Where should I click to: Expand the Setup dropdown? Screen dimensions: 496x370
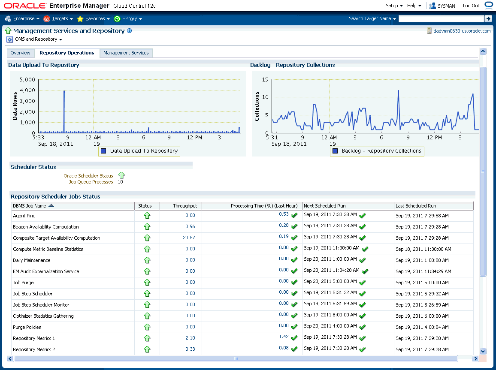[394, 6]
